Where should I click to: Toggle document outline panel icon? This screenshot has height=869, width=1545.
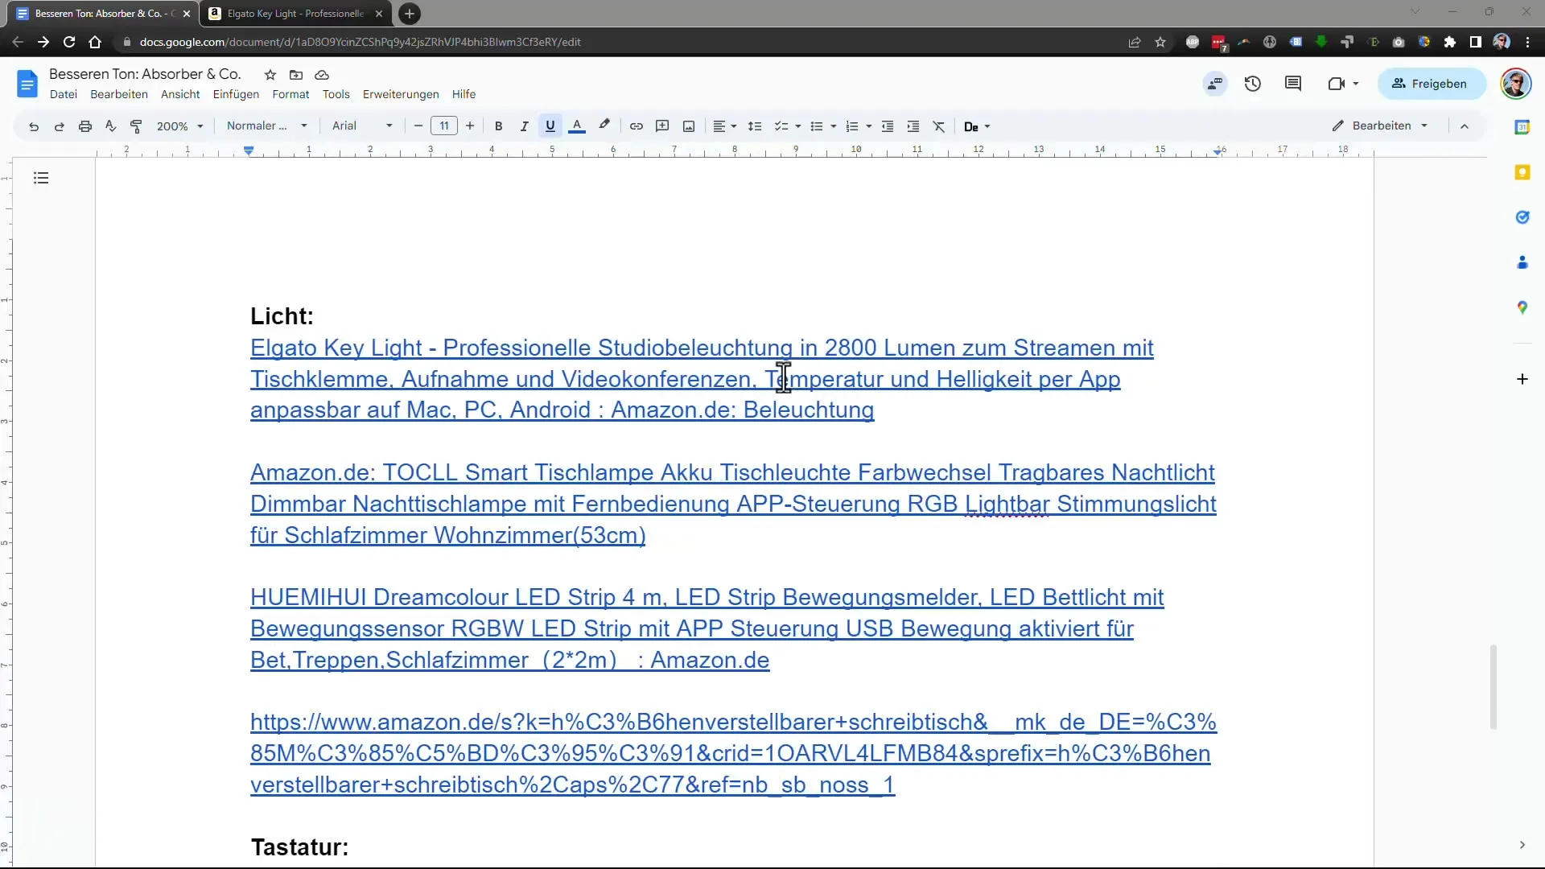[40, 179]
